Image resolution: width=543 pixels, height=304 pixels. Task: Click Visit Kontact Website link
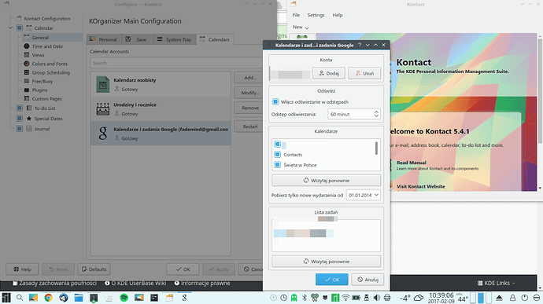(421, 186)
